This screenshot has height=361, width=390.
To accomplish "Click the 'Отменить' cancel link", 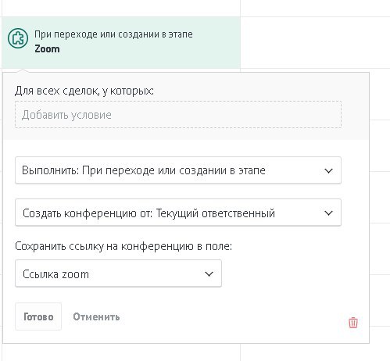I will pyautogui.click(x=96, y=316).
